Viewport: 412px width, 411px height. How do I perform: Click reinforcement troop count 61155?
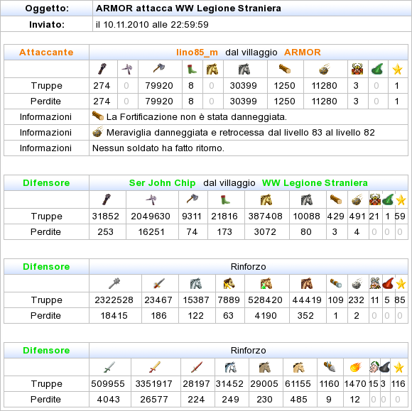coord(298,384)
